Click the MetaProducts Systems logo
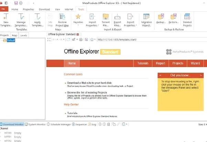Viewport: 207px width, 142px height. [x=185, y=52]
